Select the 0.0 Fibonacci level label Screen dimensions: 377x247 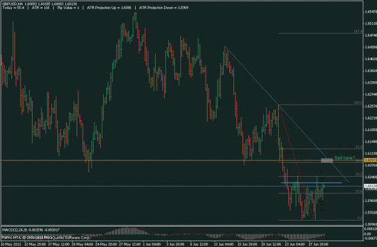(360, 218)
